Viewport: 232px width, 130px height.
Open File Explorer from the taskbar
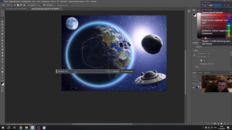[26, 127]
